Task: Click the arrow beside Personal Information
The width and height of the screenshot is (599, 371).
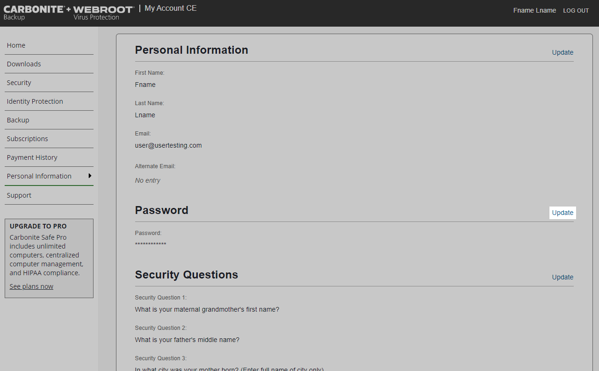Action: pos(89,176)
